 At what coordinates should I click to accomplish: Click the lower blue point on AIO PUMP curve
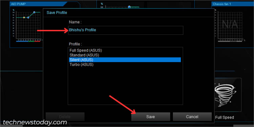tap(28, 18)
